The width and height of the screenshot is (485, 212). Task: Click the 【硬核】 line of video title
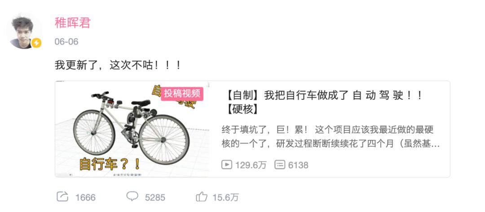click(242, 109)
